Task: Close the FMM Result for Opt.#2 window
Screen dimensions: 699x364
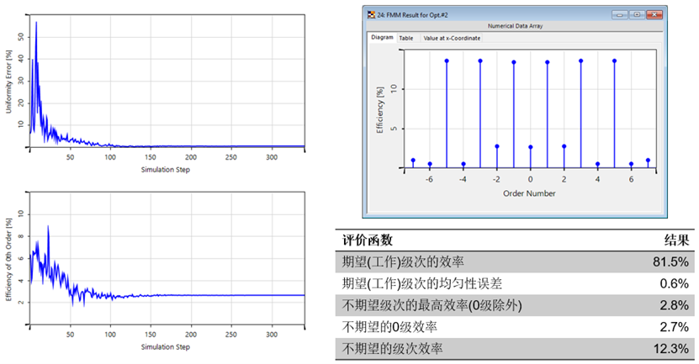Action: (x=654, y=14)
